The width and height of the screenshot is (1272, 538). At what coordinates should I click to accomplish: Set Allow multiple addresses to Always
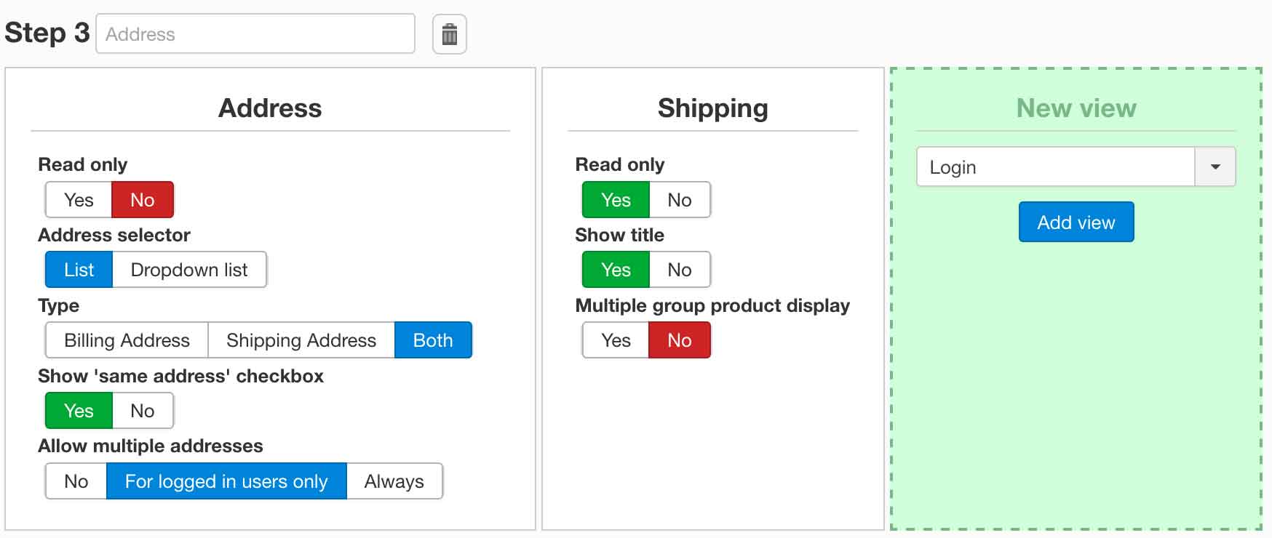tap(394, 481)
